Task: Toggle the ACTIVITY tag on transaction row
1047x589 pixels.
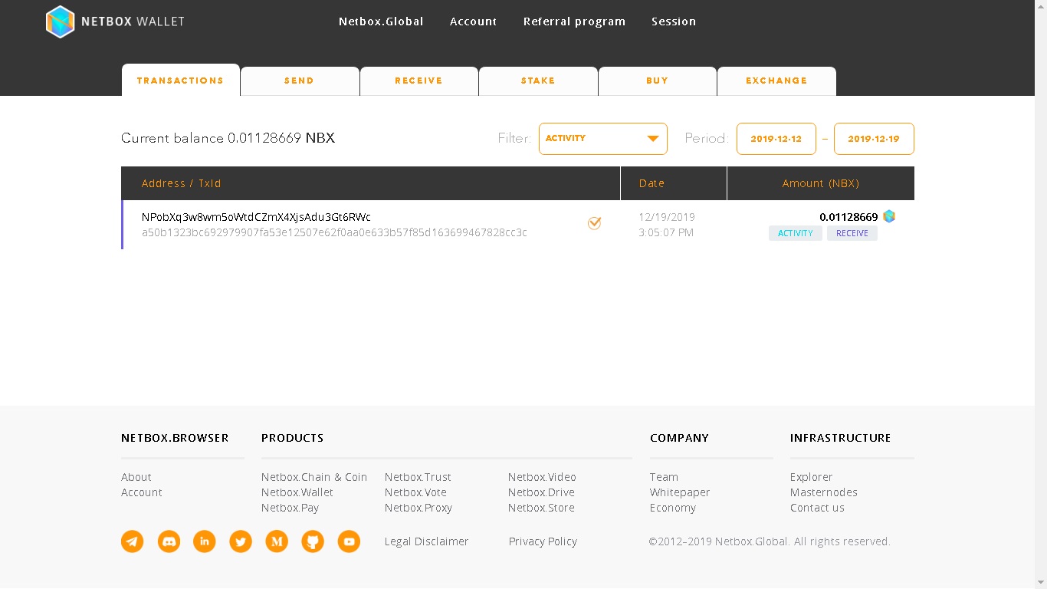Action: (795, 233)
